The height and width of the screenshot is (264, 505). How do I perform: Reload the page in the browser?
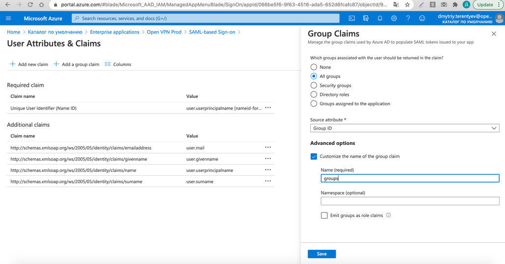click(x=30, y=4)
